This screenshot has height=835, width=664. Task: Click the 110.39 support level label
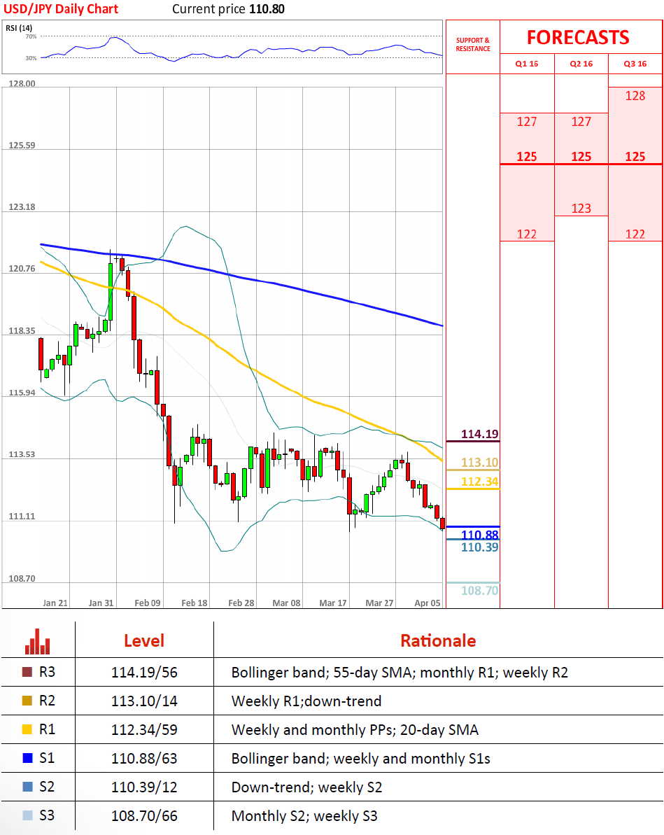click(x=479, y=547)
